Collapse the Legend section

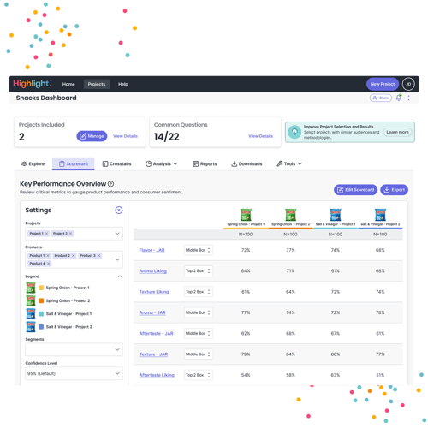[x=120, y=276]
